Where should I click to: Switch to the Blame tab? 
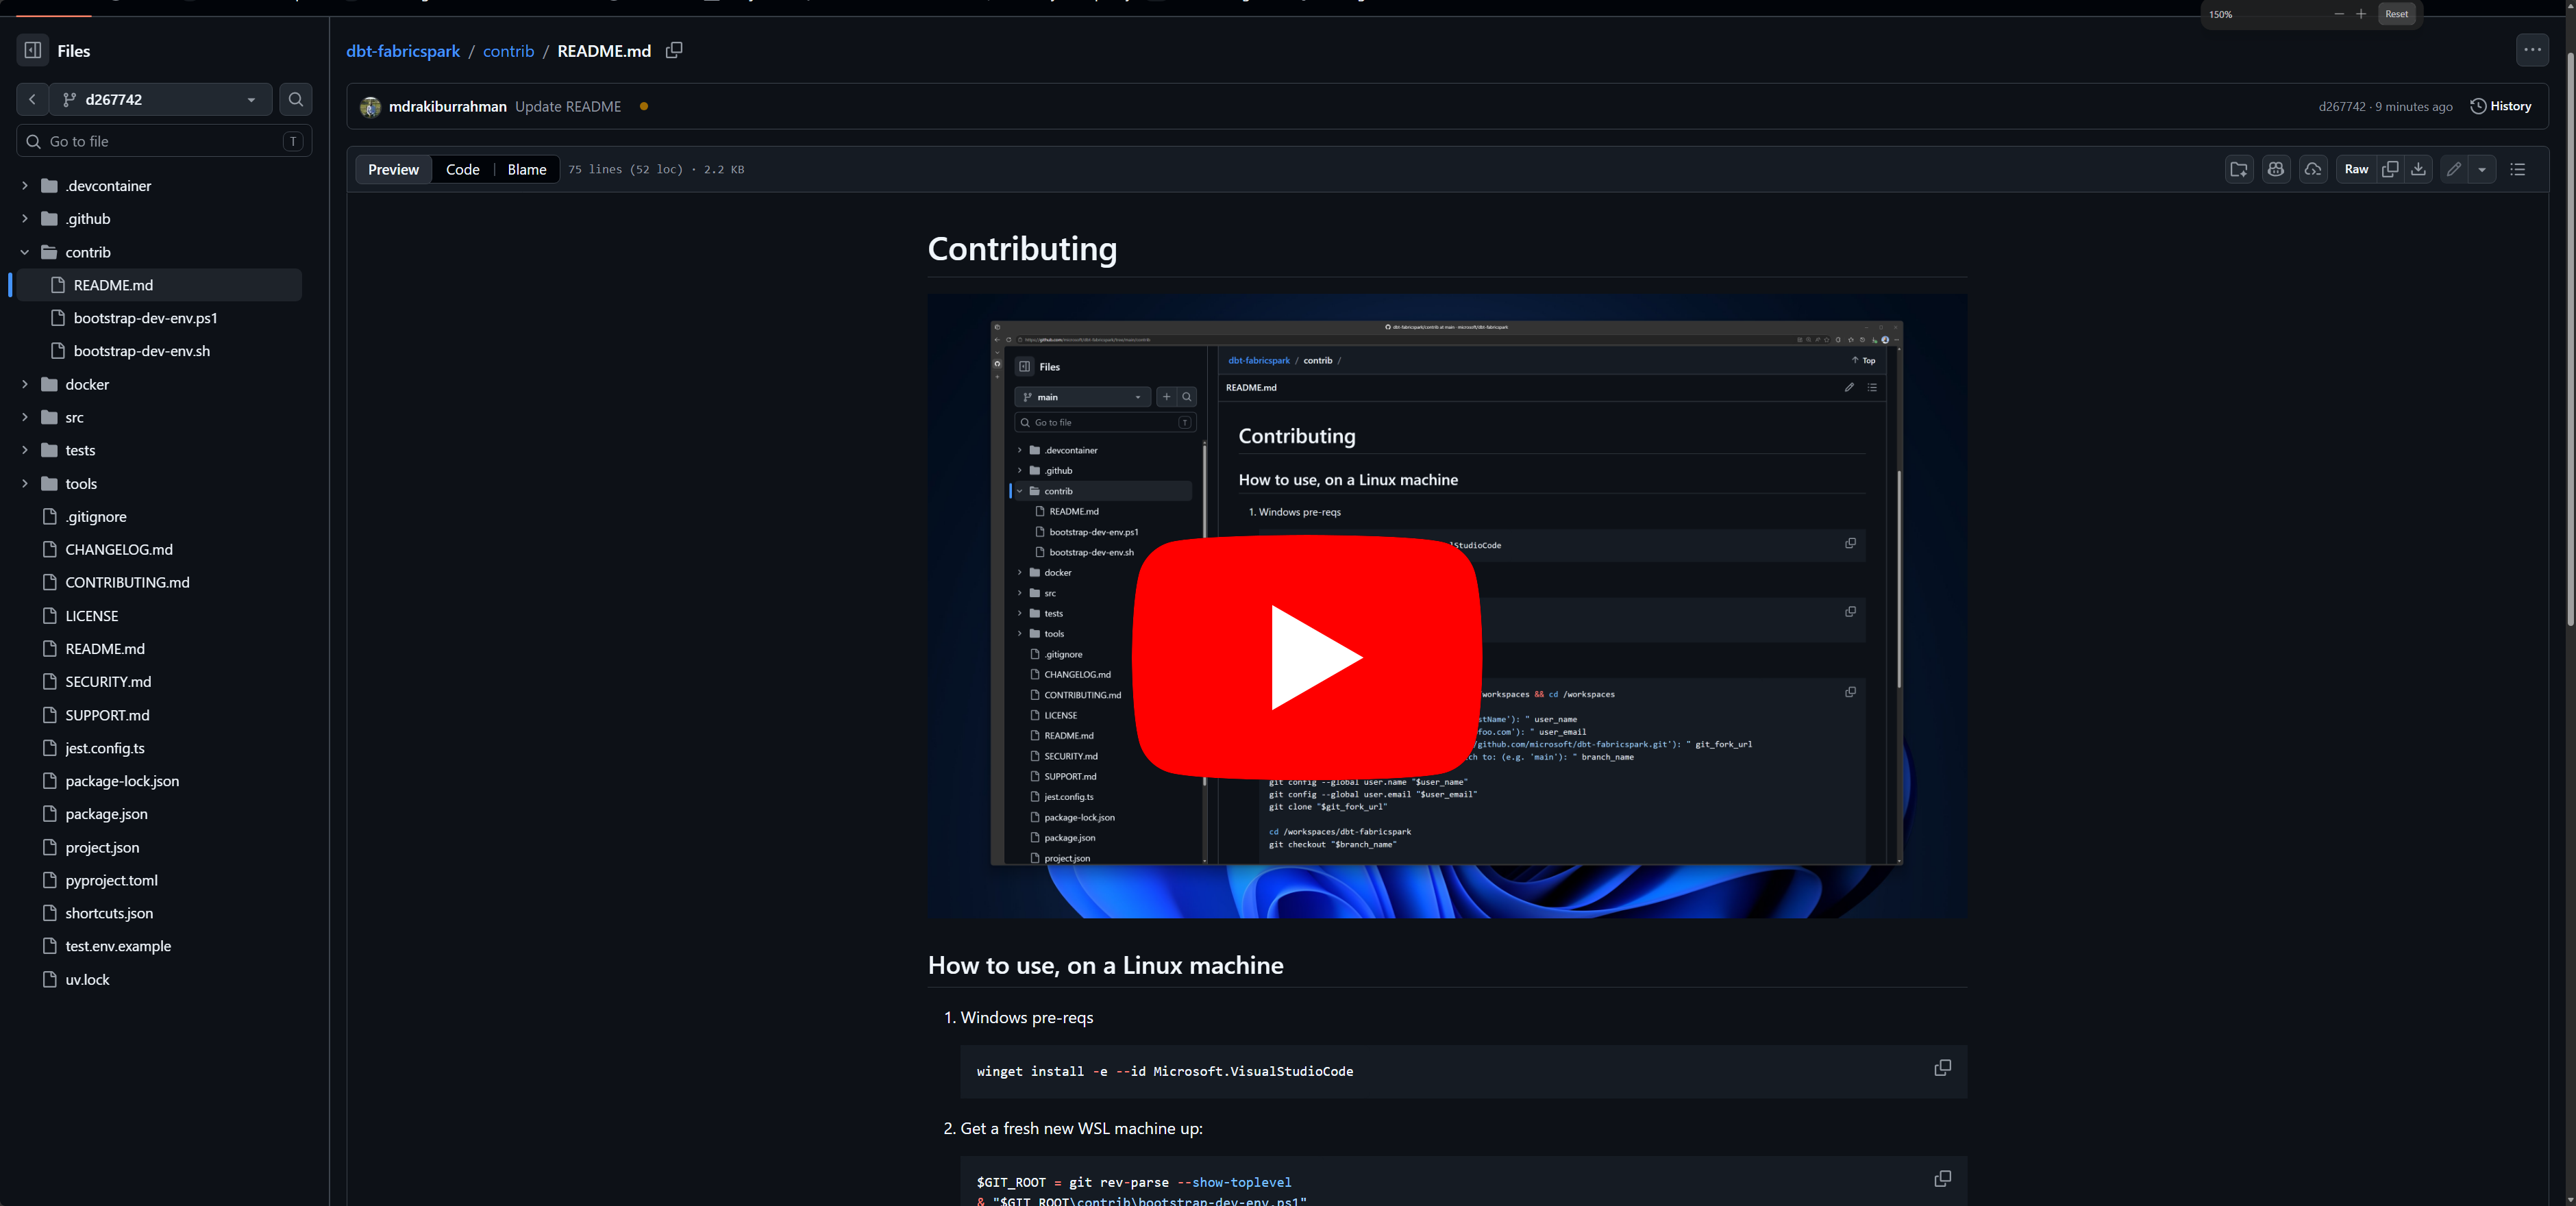click(526, 169)
